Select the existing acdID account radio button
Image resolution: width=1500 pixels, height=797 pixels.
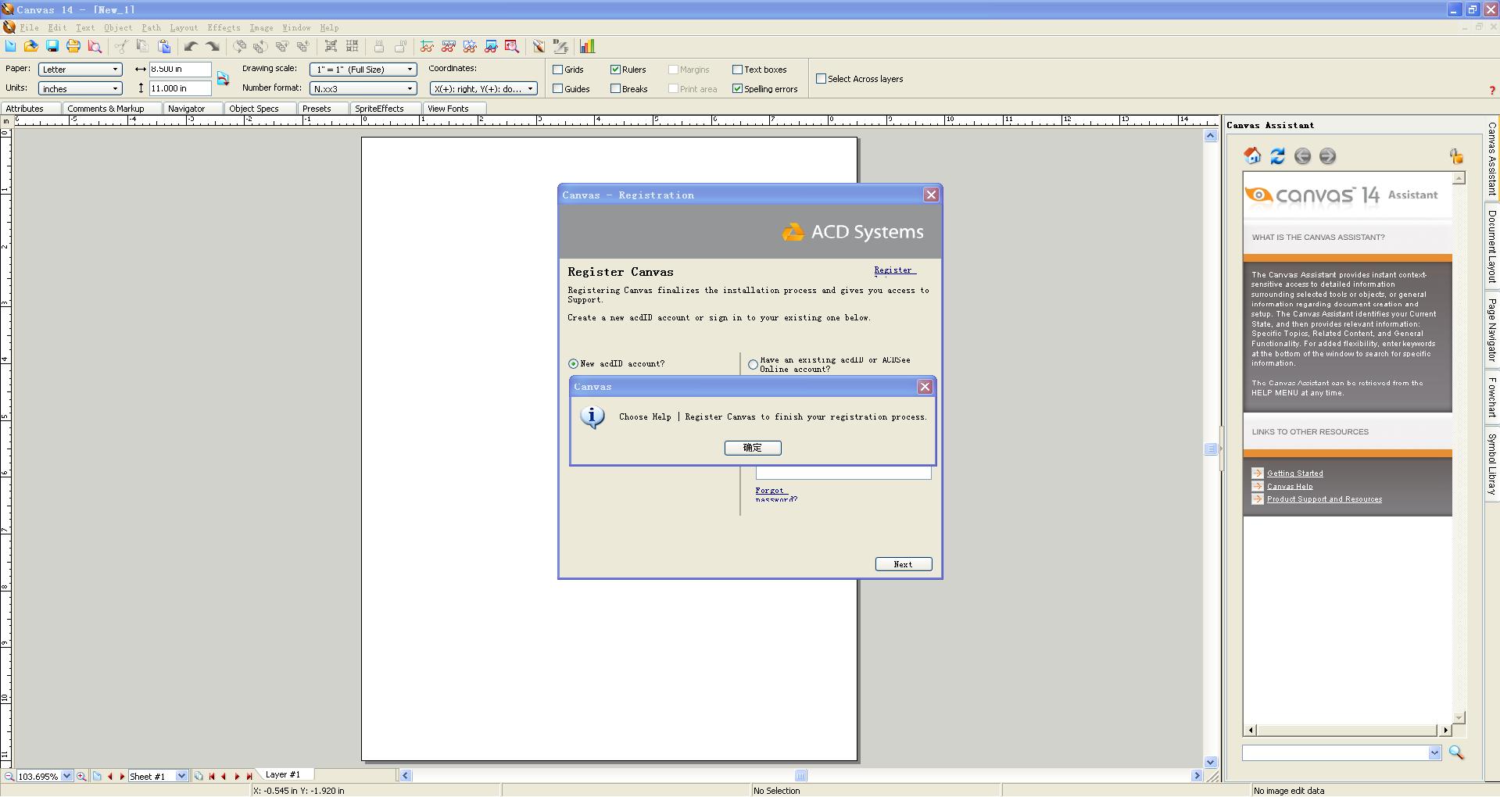pos(753,365)
